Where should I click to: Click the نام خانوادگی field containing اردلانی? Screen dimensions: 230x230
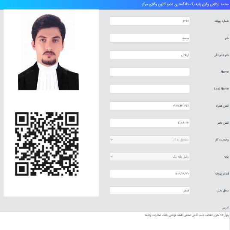[x=149, y=55]
